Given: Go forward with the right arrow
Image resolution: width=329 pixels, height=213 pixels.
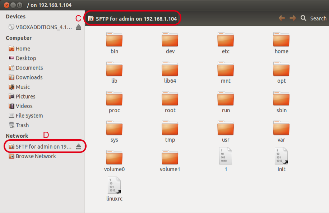Looking at the screenshot, I should point(293,18).
